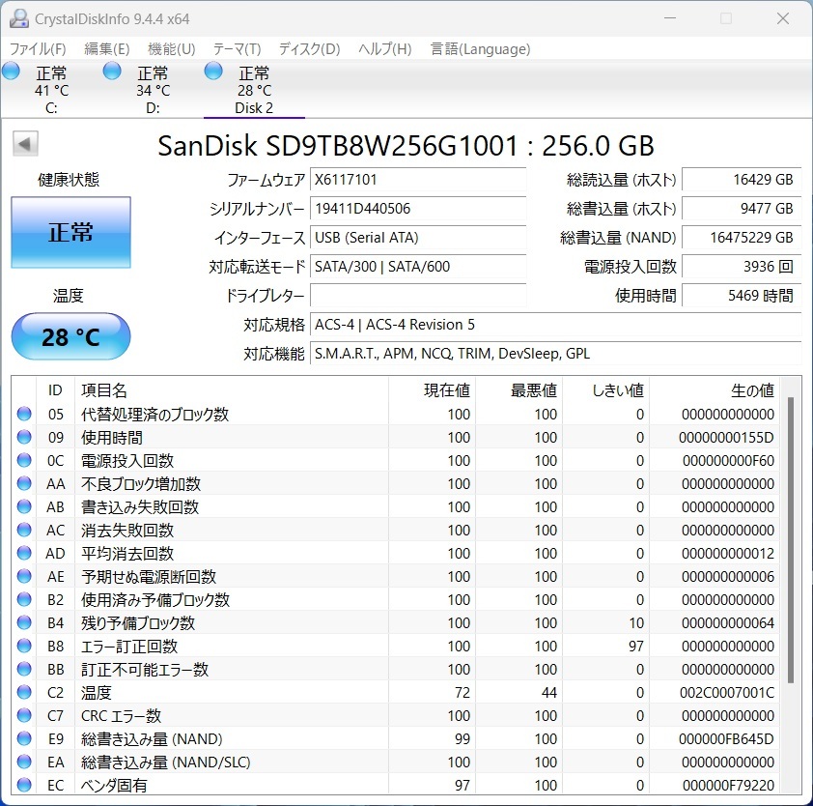
Task: Click the disk title SanDisk SD9TB8W256G1001
Action: [x=338, y=146]
